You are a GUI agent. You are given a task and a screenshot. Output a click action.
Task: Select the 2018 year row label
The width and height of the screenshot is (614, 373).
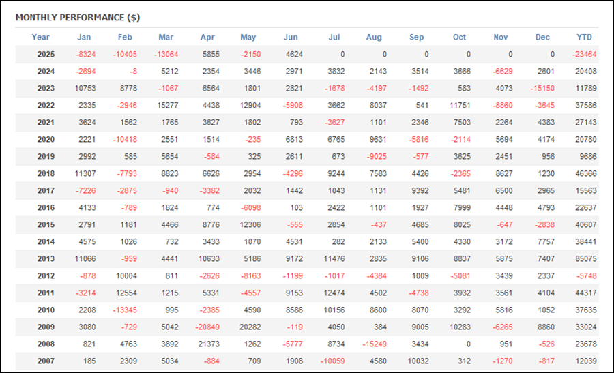tap(46, 173)
